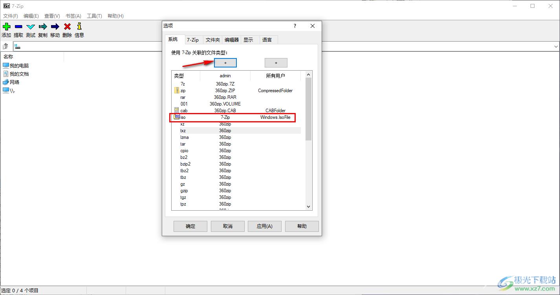
Task: Select My Computer (我的电脑) item
Action: (x=16, y=66)
